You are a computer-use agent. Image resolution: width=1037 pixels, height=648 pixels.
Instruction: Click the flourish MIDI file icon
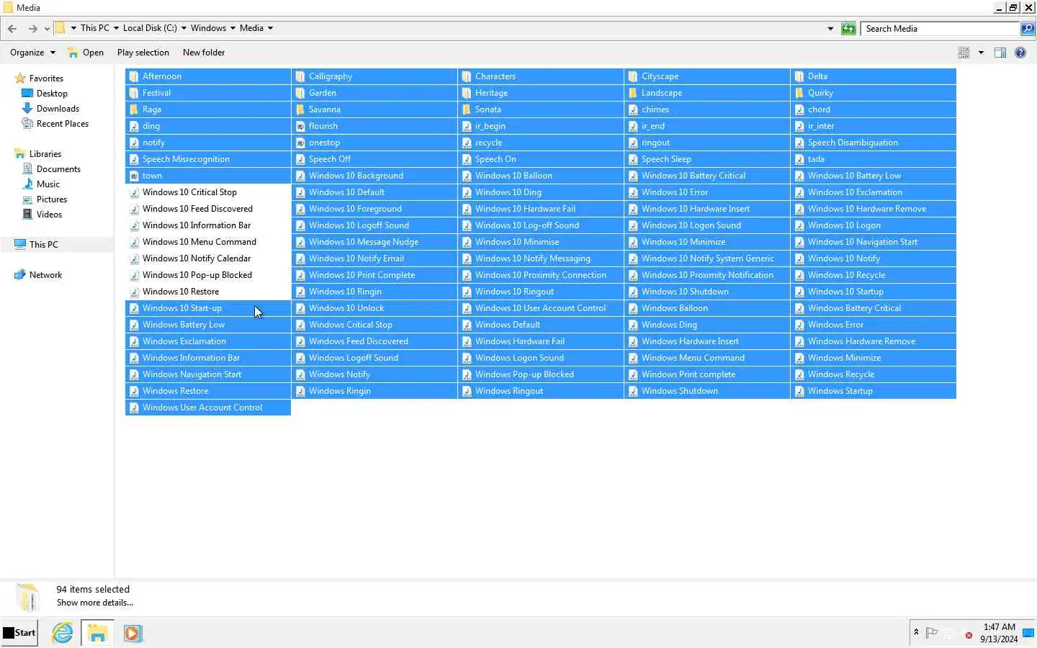[x=300, y=126]
